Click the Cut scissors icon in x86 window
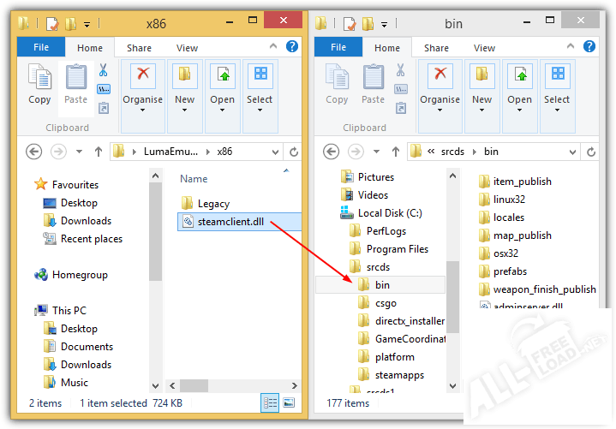 coord(104,70)
